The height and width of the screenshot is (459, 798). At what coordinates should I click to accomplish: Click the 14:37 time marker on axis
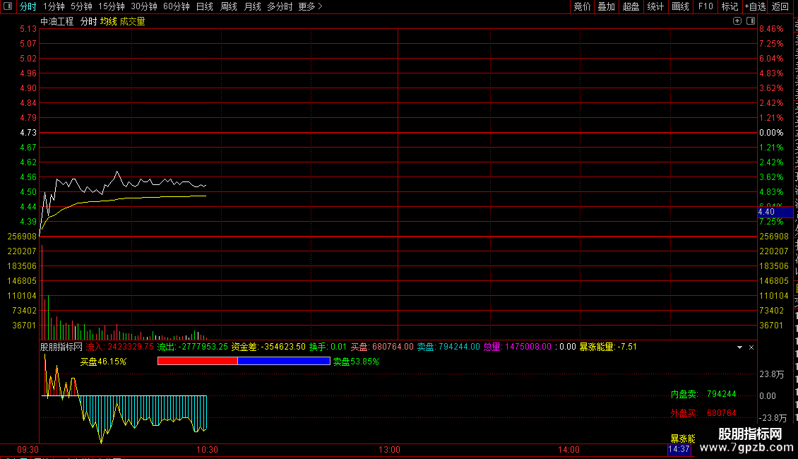pyautogui.click(x=678, y=450)
